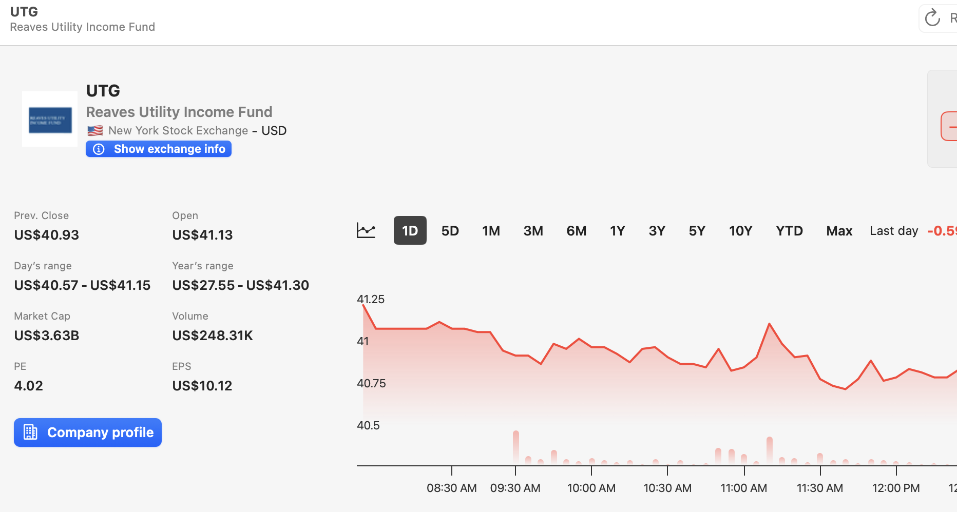This screenshot has width=957, height=512.
Task: Click the refresh arrow icon
Action: coord(932,18)
